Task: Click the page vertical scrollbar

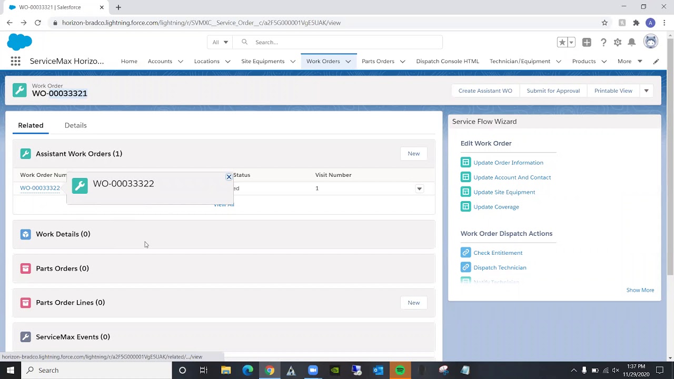Action: click(x=670, y=158)
